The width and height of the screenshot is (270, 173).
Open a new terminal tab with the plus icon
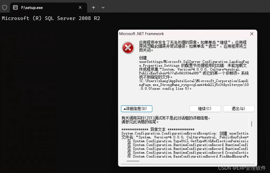click(93, 7)
